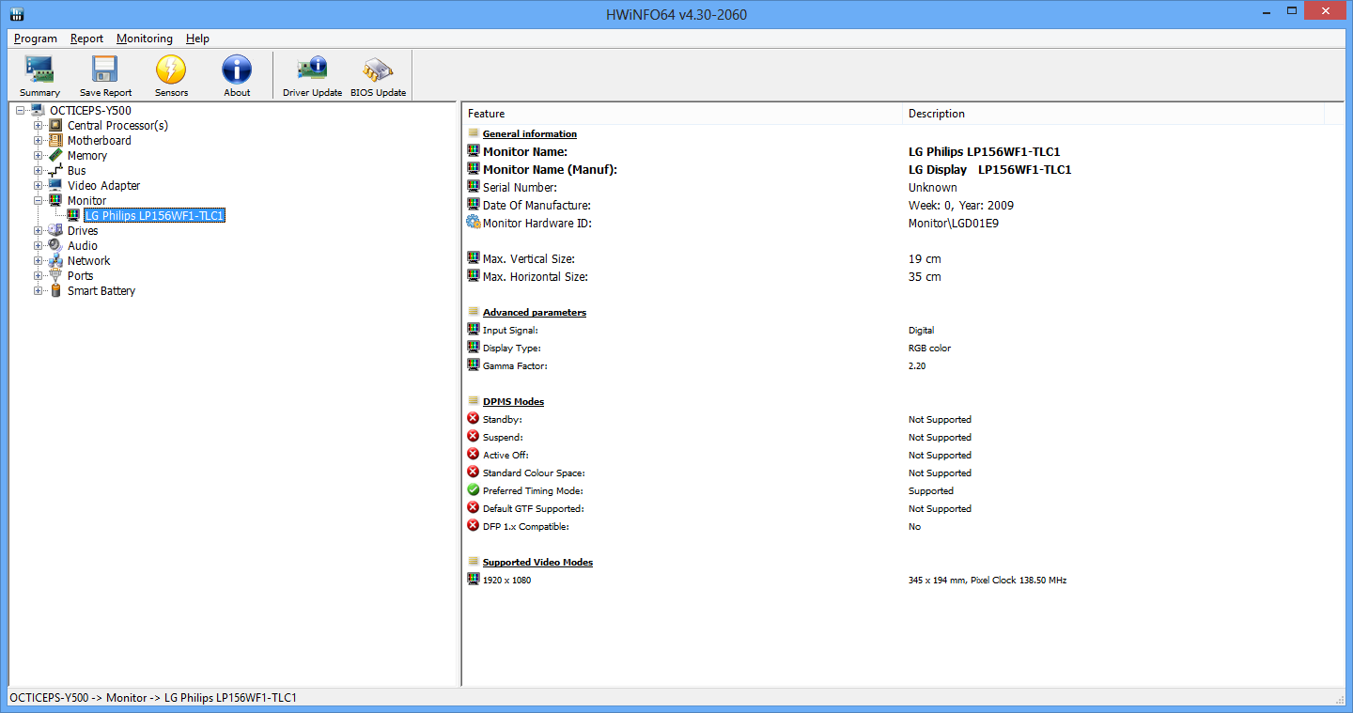Select the Audio tree label
Screen dimensions: 1353x713
(83, 246)
